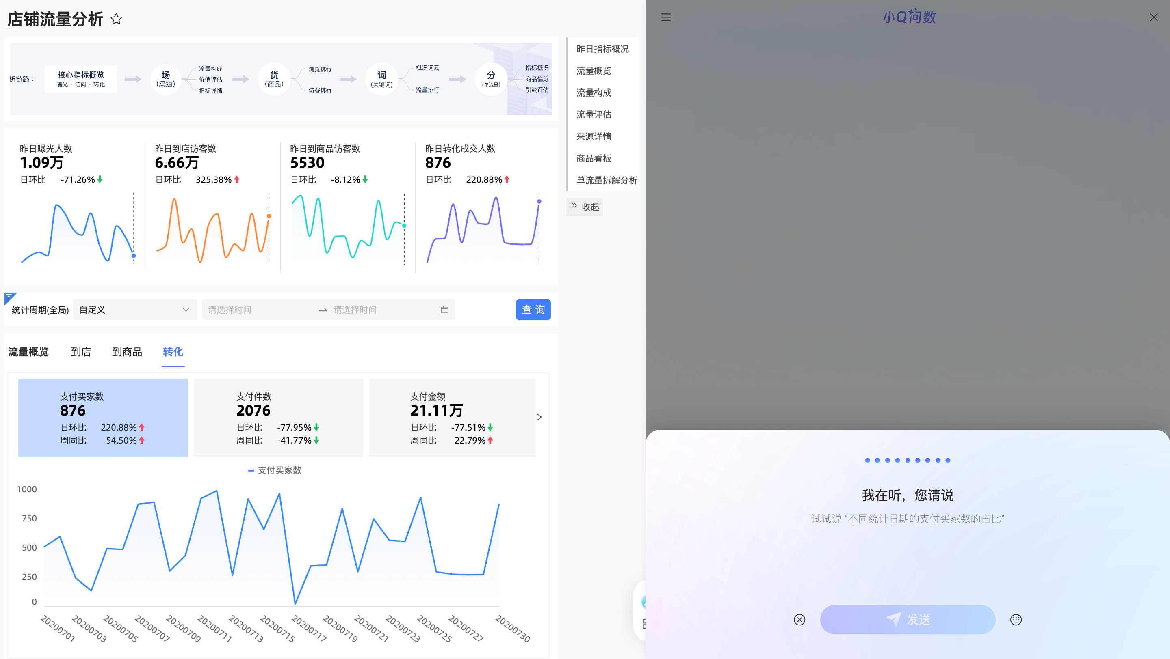Click the pin icon at filter corner
The image size is (1170, 659).
coord(9,297)
